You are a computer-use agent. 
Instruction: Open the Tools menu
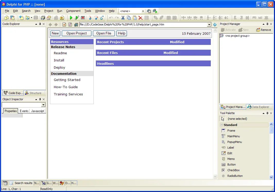coord(88,11)
